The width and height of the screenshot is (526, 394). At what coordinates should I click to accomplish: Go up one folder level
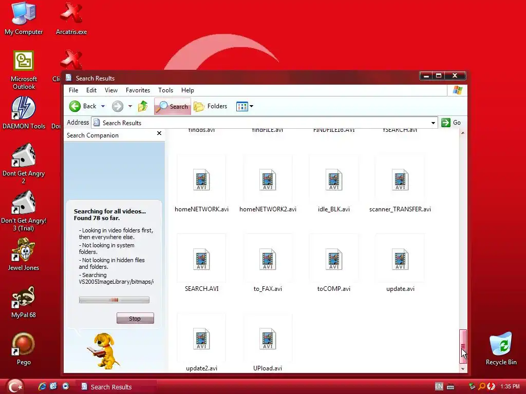(143, 106)
